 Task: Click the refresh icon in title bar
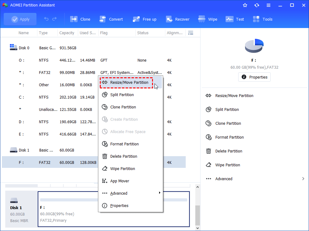pyautogui.click(x=256, y=5)
